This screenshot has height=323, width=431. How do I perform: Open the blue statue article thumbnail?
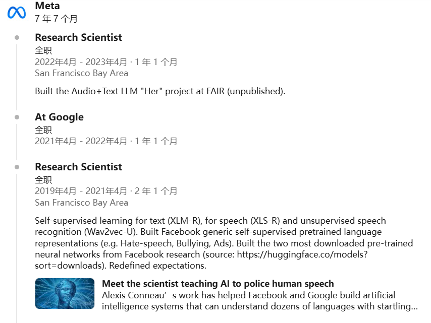pos(65,293)
